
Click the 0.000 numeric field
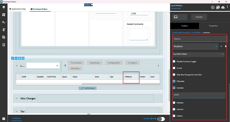click(139, 13)
